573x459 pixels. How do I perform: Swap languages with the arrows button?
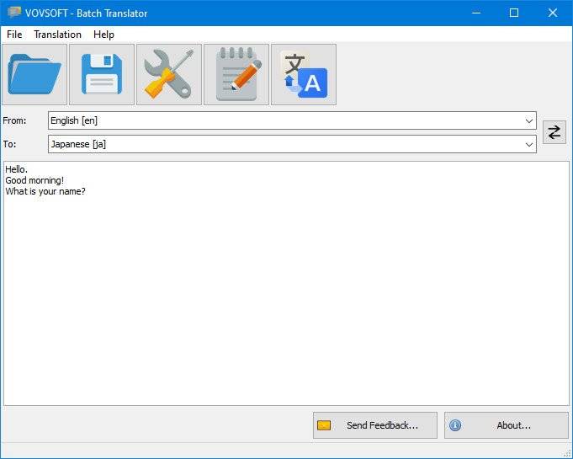point(554,132)
